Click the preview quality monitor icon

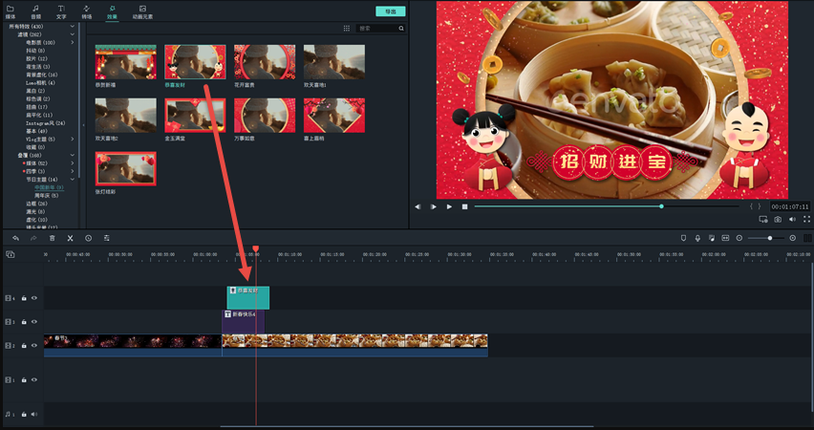tap(763, 220)
